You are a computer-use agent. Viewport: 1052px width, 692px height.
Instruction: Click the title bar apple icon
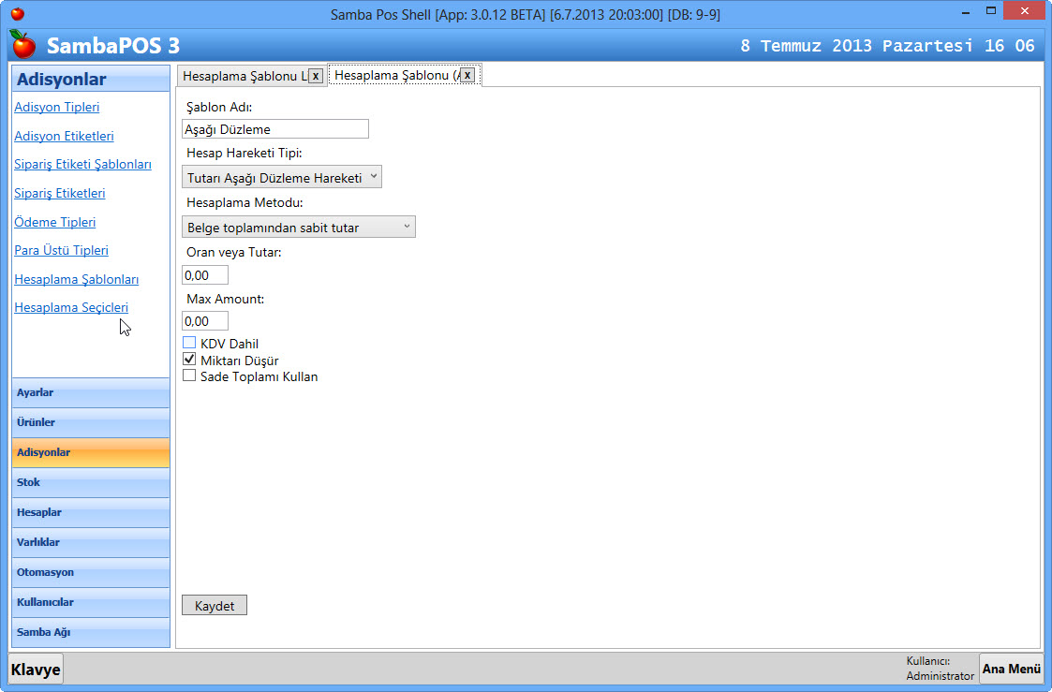pyautogui.click(x=17, y=14)
